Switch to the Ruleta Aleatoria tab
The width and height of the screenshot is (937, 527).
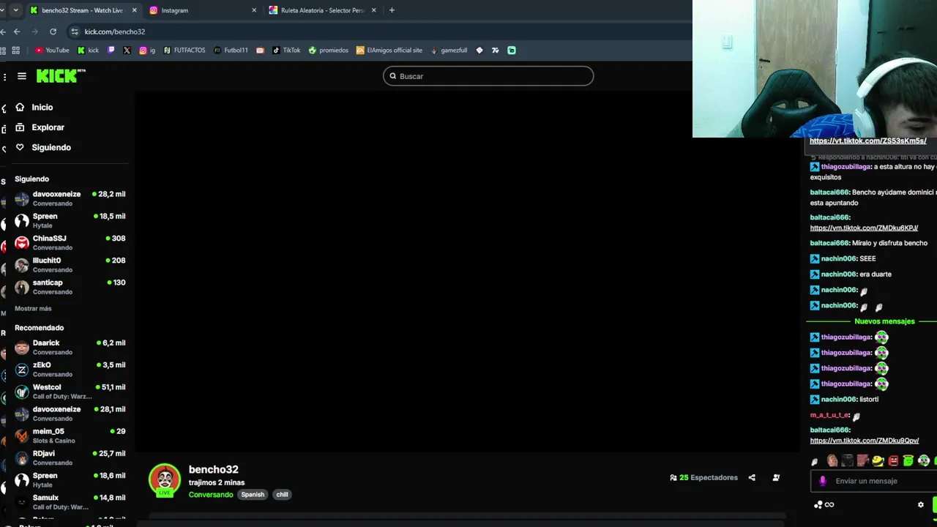322,10
